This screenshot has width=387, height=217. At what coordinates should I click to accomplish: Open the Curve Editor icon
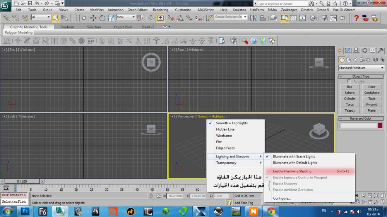click(293, 18)
